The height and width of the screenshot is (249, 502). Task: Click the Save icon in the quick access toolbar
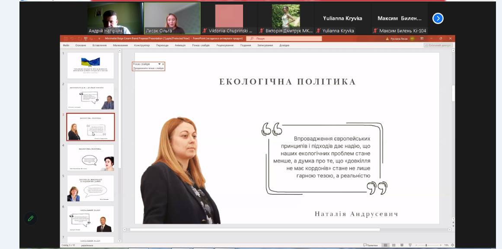click(x=65, y=38)
